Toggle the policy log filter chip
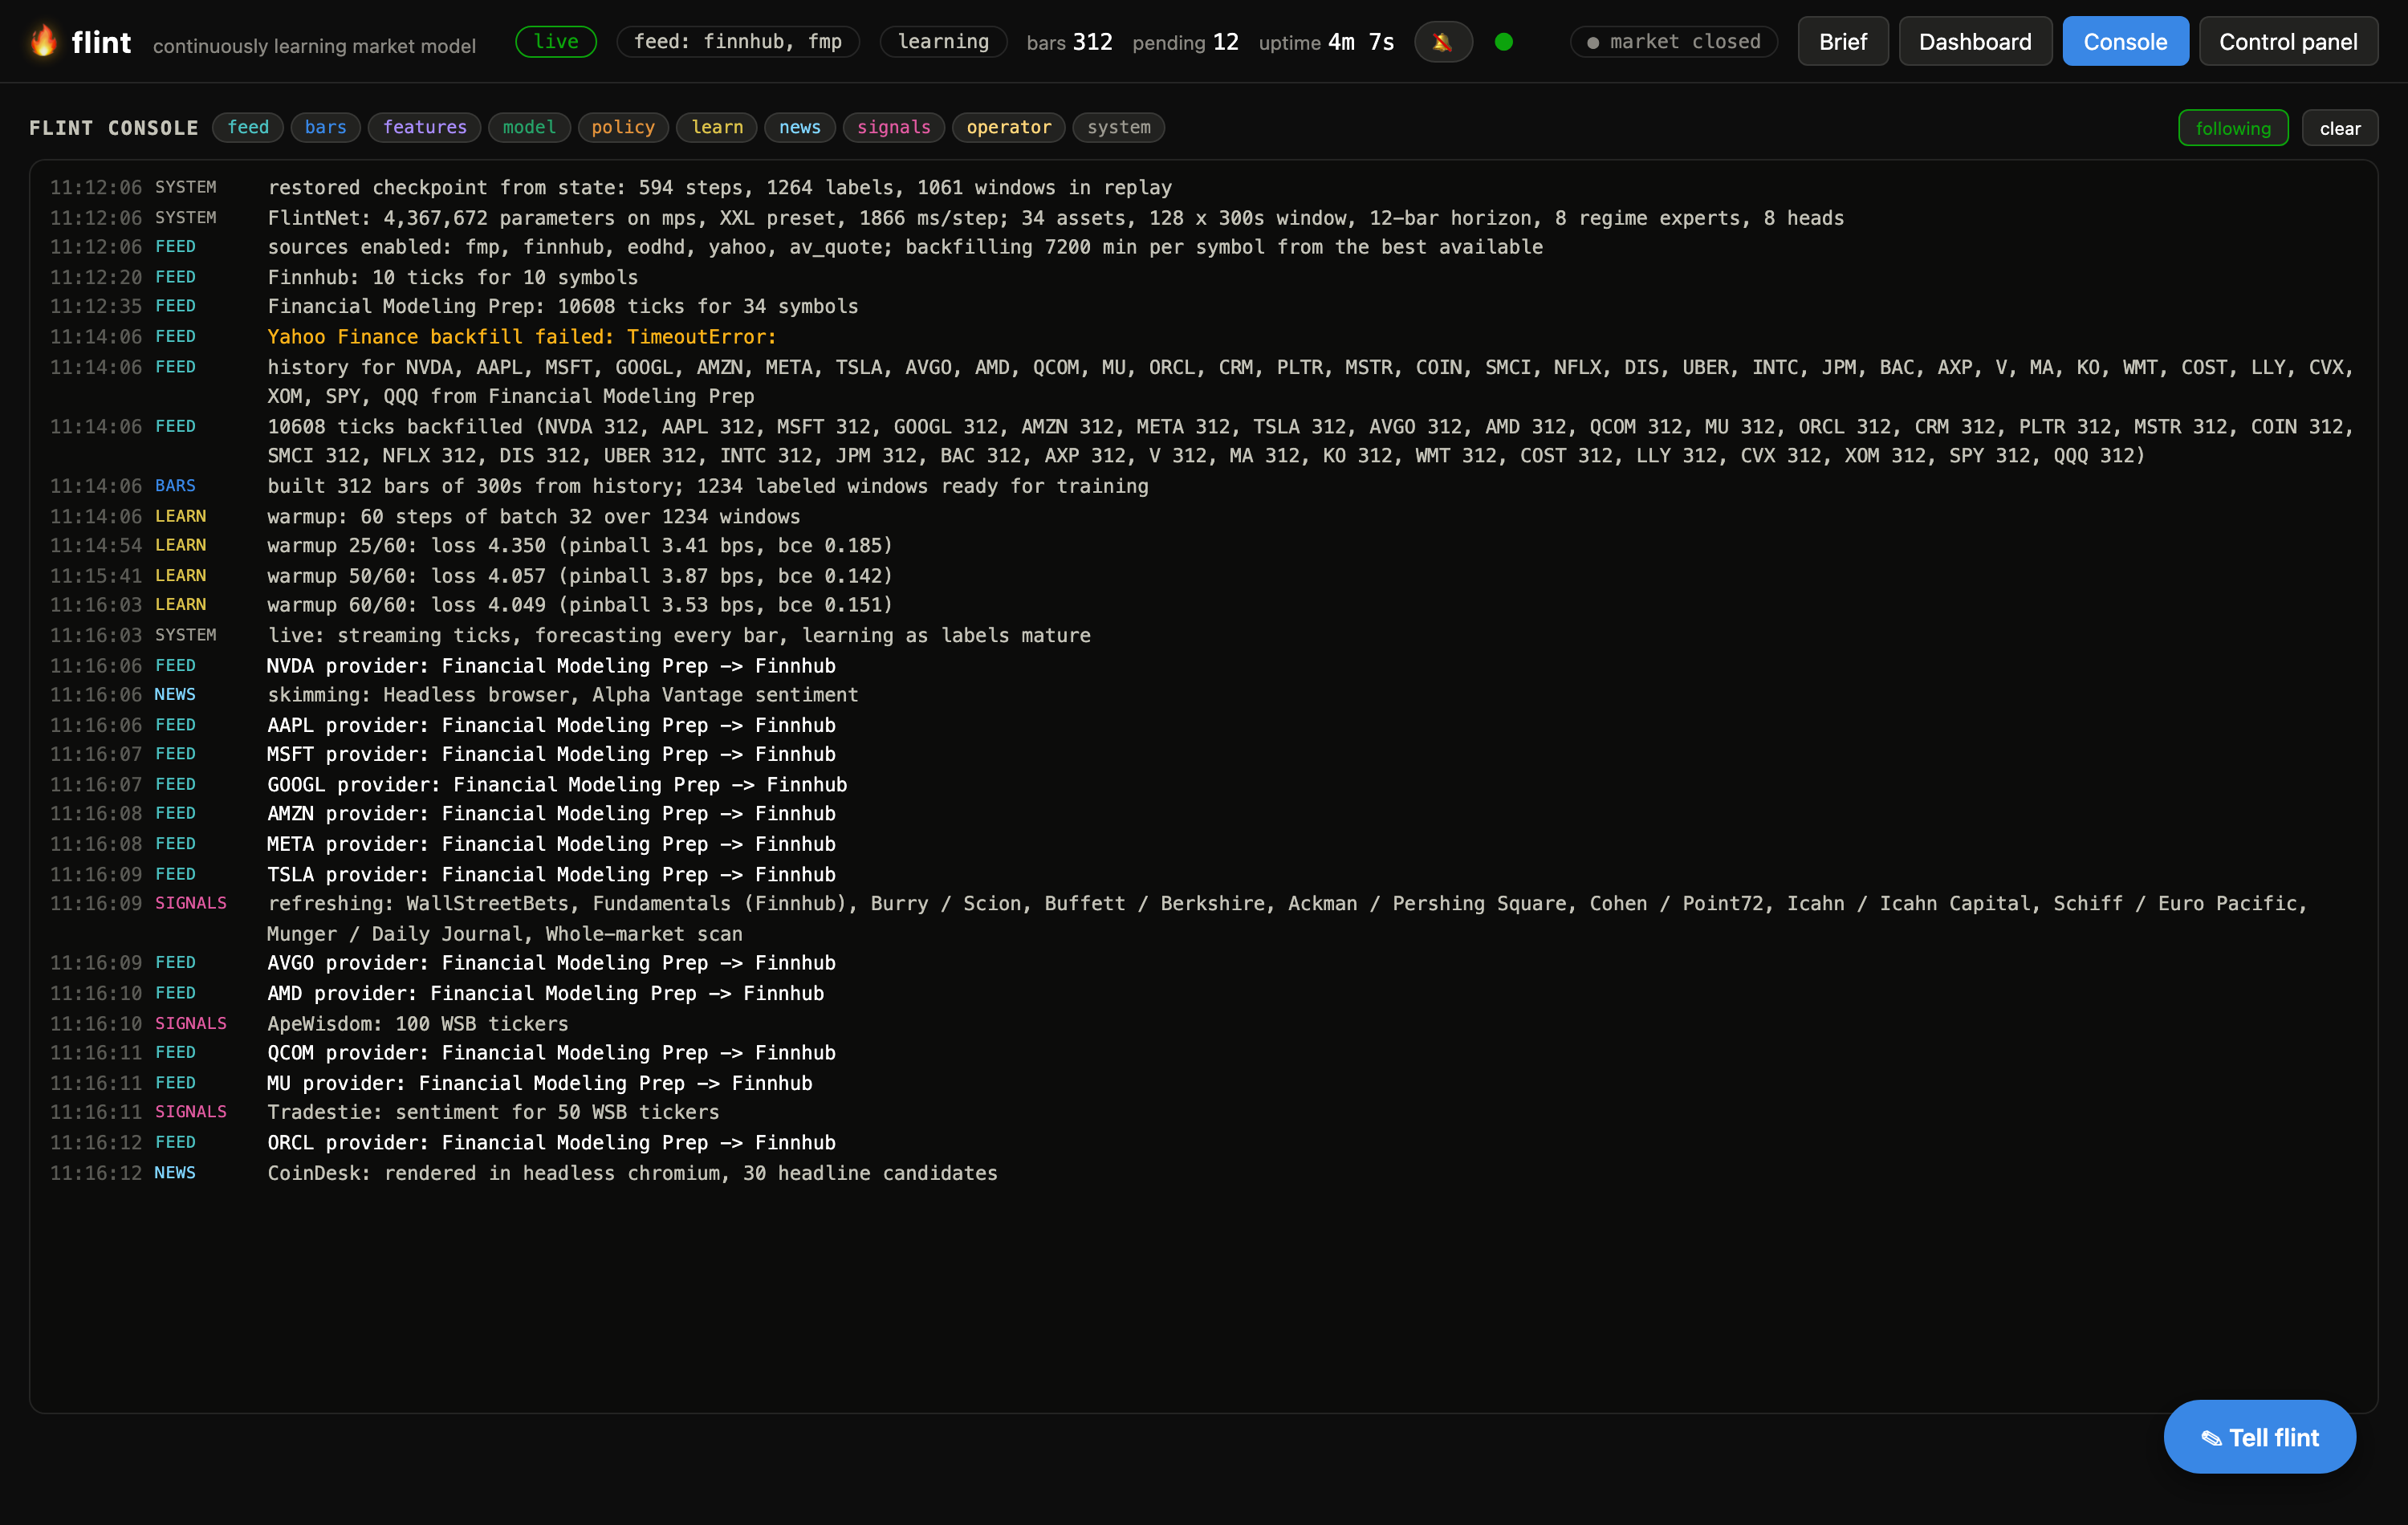The height and width of the screenshot is (1525, 2408). pyautogui.click(x=623, y=127)
